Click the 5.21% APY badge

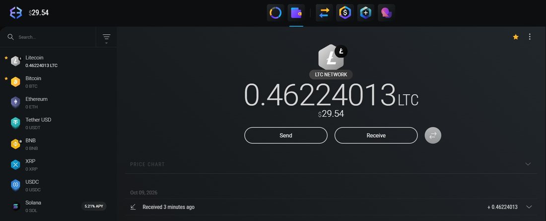coord(94,207)
